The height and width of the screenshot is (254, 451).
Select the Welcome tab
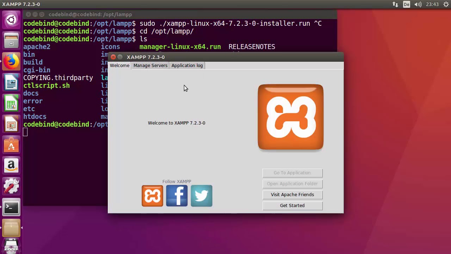click(x=119, y=65)
